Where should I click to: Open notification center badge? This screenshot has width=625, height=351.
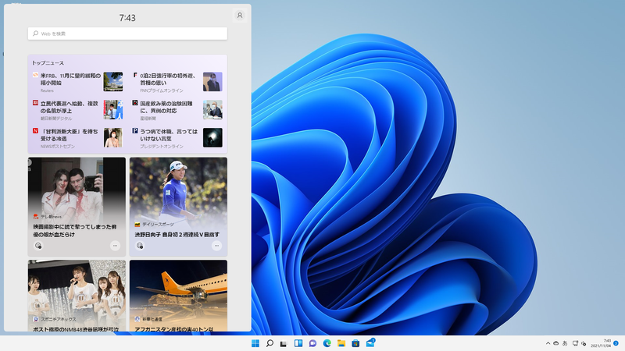[x=616, y=343]
